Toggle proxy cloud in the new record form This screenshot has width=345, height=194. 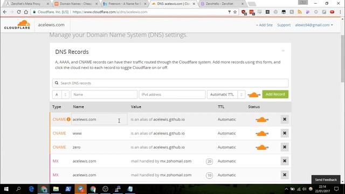point(254,95)
